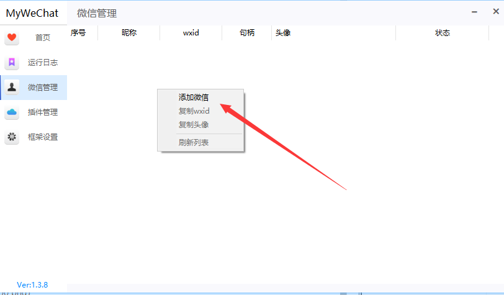Click the MyWeChat title logo text
The image size is (504, 295).
32,13
